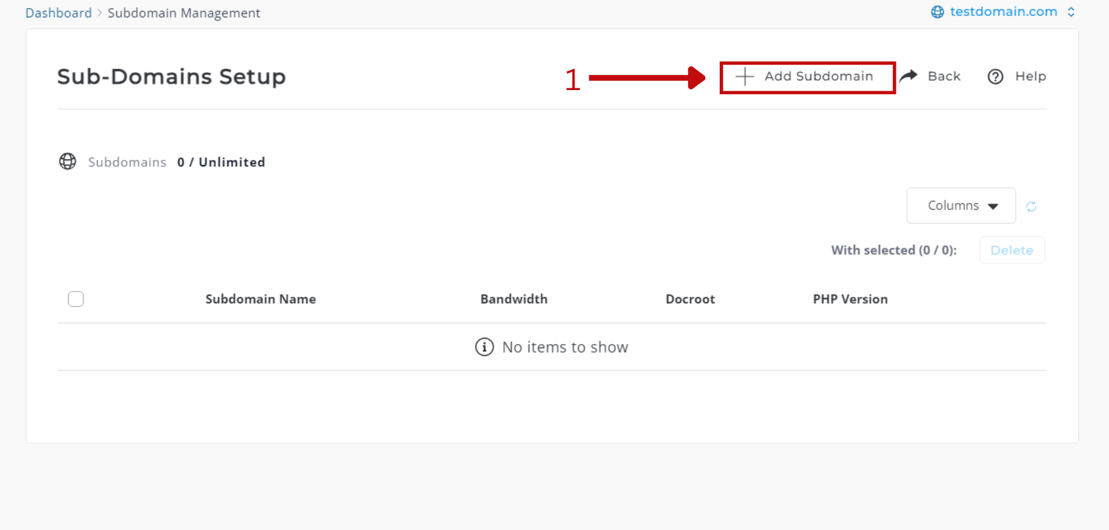Click the Columns dropdown caret arrow
1109x530 pixels.
993,206
